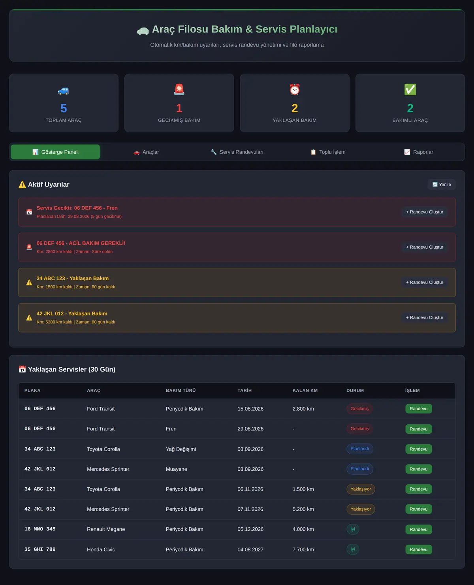Click the Yenile refresh button
This screenshot has height=585, width=474.
pos(442,185)
